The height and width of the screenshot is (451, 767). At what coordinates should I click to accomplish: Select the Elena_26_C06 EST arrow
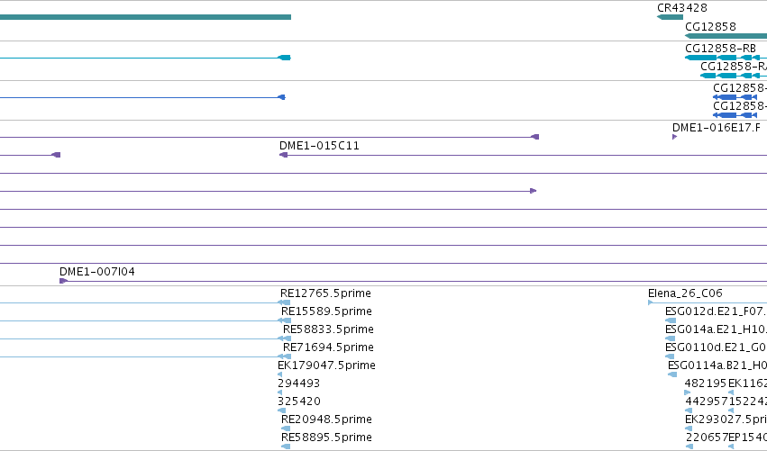click(651, 302)
